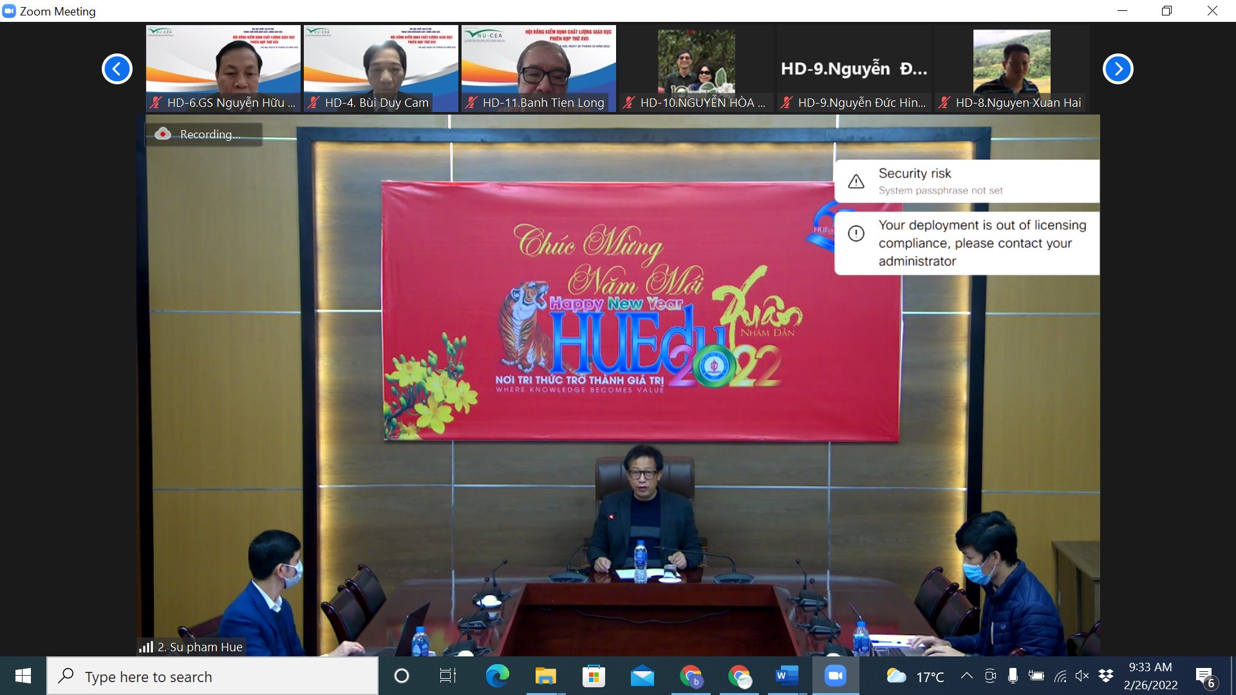Viewport: 1236px width, 695px height.
Task: Click the Security risk warning notification
Action: coord(966,181)
